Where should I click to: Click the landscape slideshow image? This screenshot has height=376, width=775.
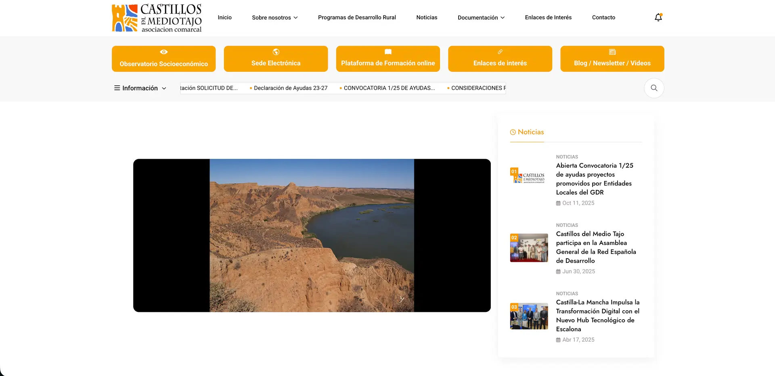click(312, 235)
